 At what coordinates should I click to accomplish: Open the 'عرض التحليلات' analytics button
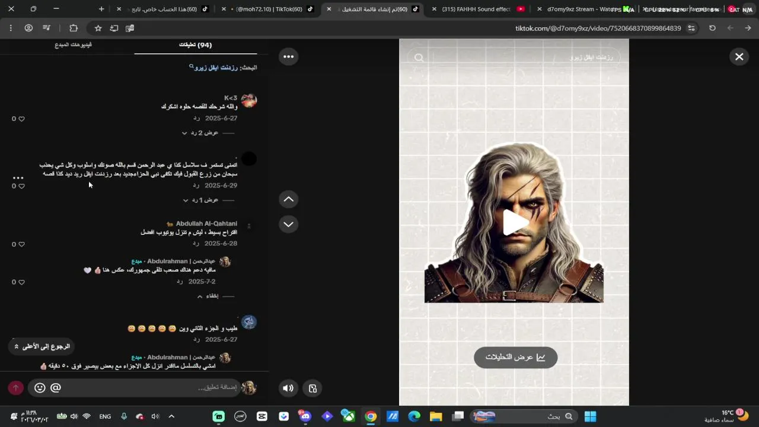pos(515,357)
